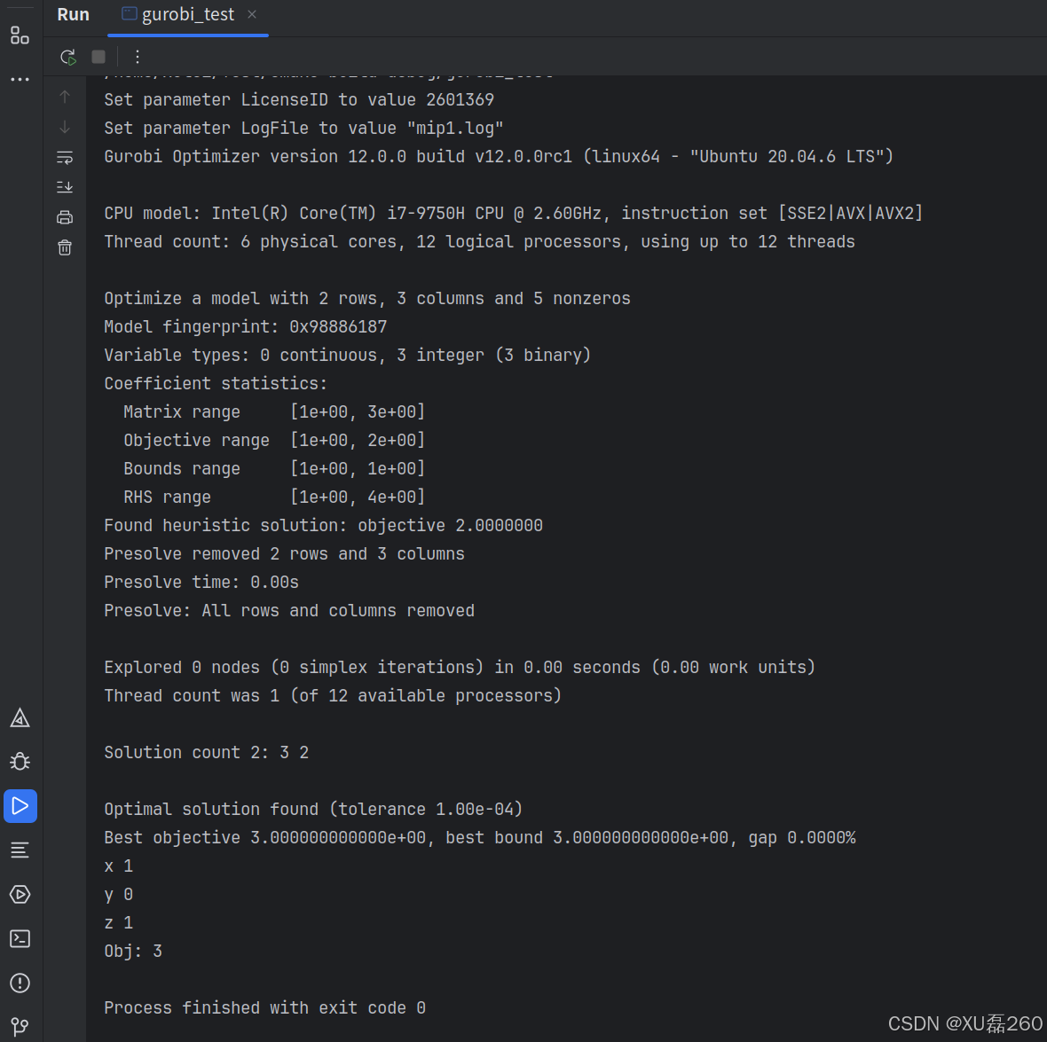This screenshot has height=1042, width=1047.
Task: Open the Services tool window
Action: [20, 894]
